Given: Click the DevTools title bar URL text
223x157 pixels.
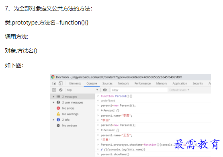Looking at the screenshot, I should pyautogui.click(x=127, y=77).
